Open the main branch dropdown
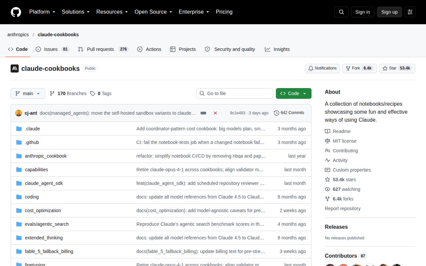Screen dimensions: 426x266 coord(28,93)
